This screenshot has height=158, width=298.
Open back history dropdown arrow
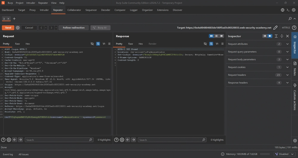tap(46, 28)
